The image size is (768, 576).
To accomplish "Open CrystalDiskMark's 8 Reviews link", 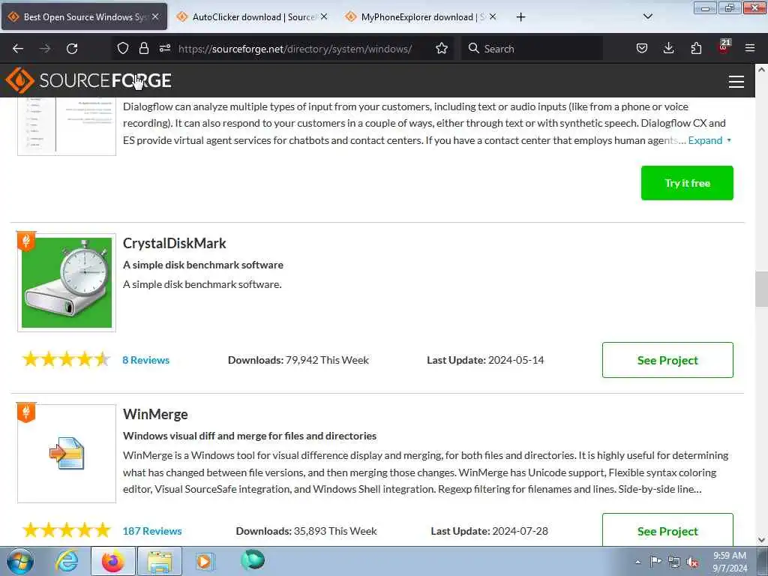I will pyautogui.click(x=146, y=360).
